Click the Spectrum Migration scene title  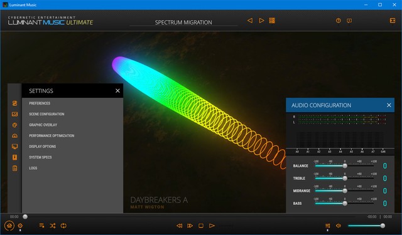click(x=183, y=23)
